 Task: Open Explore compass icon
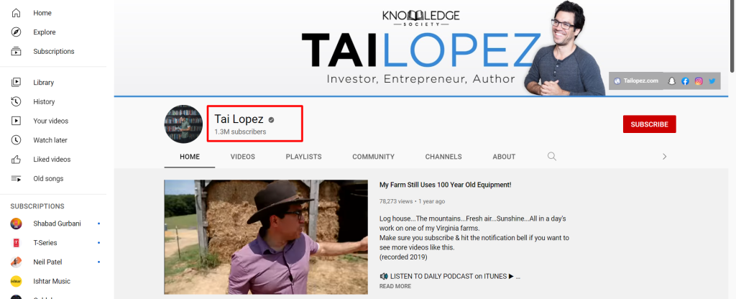click(16, 32)
